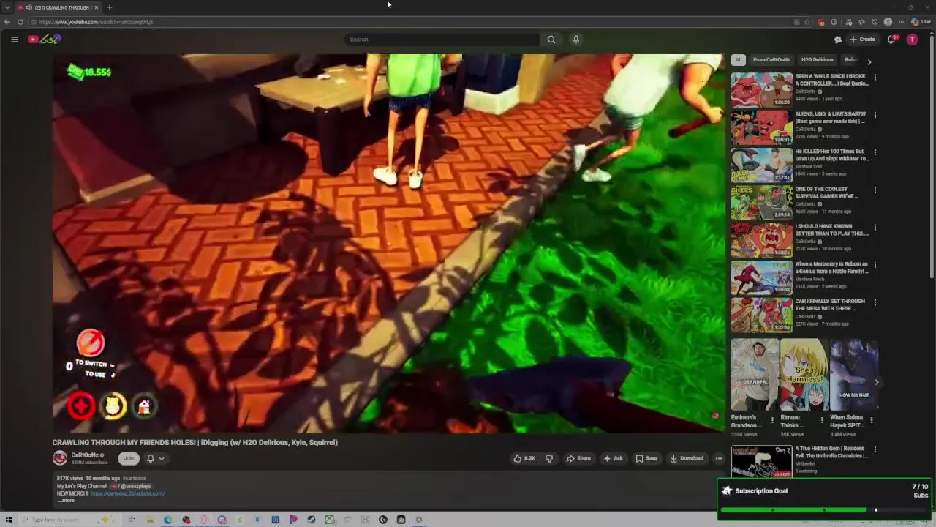Start voice search with microphone icon

tap(576, 40)
